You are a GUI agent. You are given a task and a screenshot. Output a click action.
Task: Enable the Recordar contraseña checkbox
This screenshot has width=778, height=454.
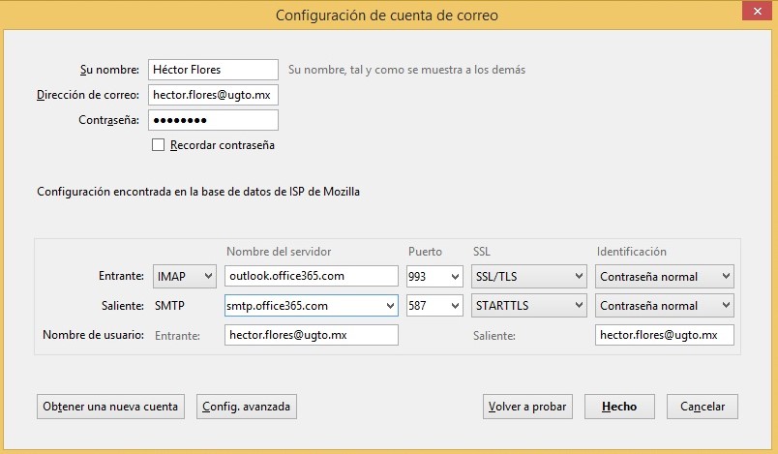click(159, 145)
